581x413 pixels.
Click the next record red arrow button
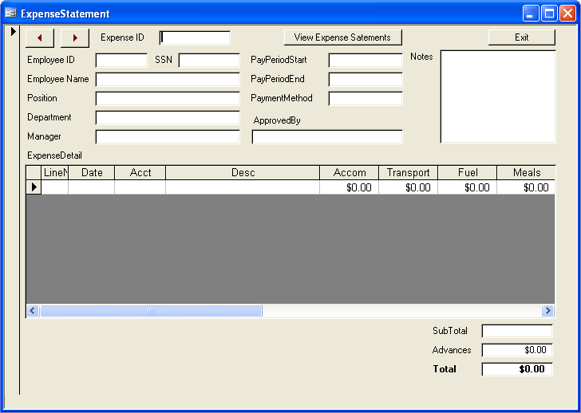[x=75, y=37]
